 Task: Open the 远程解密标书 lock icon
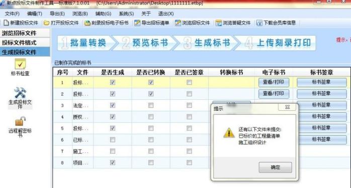(20, 121)
